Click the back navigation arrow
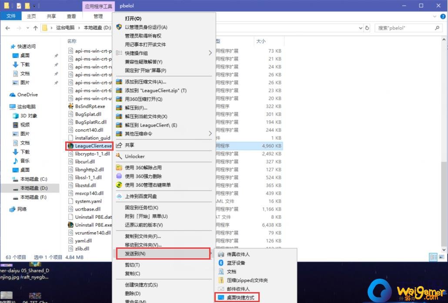 click(x=8, y=28)
